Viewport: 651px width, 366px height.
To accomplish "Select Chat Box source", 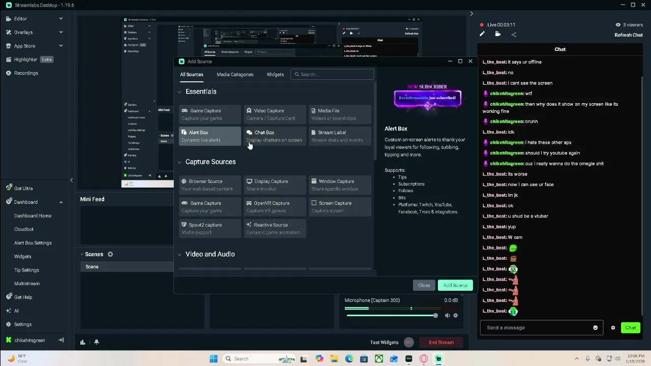I will tap(275, 136).
